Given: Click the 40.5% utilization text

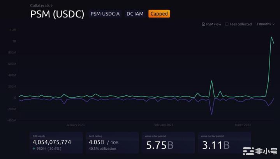Looking at the screenshot, I should coord(102,149).
